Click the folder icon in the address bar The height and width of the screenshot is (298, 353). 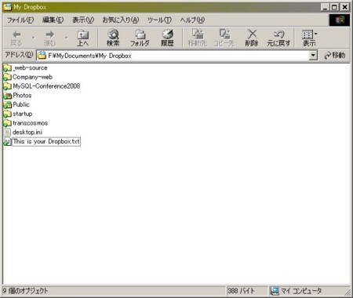click(42, 56)
